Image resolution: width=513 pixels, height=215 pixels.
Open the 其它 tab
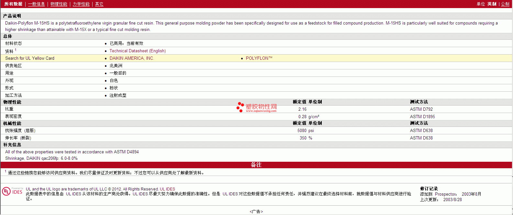pos(99,4)
